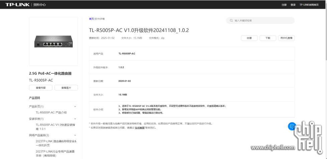The height and width of the screenshot is (159, 327).
Task: Open 2023TP-LINK行业专用产品速查手册
Action: click(55, 154)
